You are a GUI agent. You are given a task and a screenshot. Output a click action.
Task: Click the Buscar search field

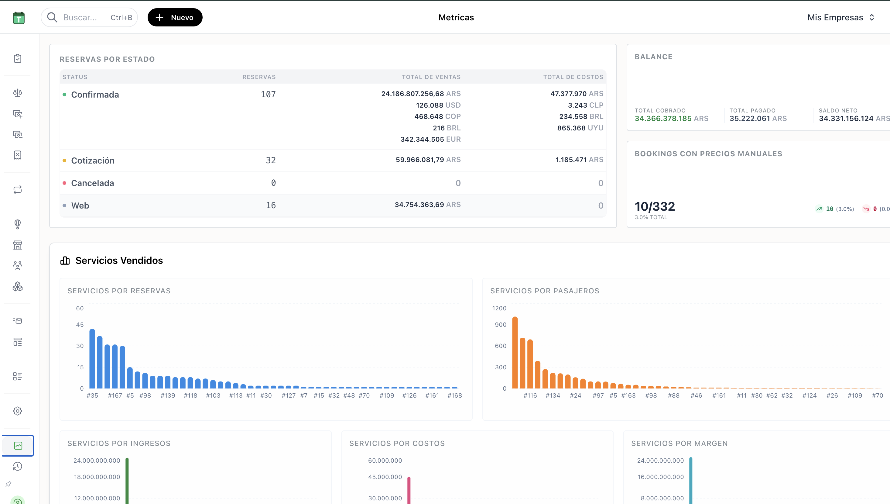(89, 17)
